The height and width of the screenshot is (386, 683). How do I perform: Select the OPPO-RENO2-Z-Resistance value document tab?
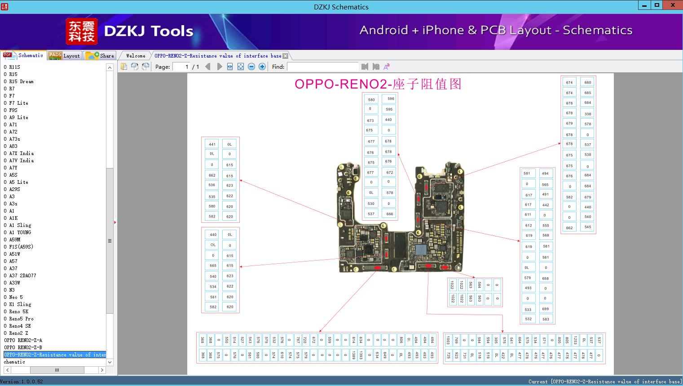point(218,56)
